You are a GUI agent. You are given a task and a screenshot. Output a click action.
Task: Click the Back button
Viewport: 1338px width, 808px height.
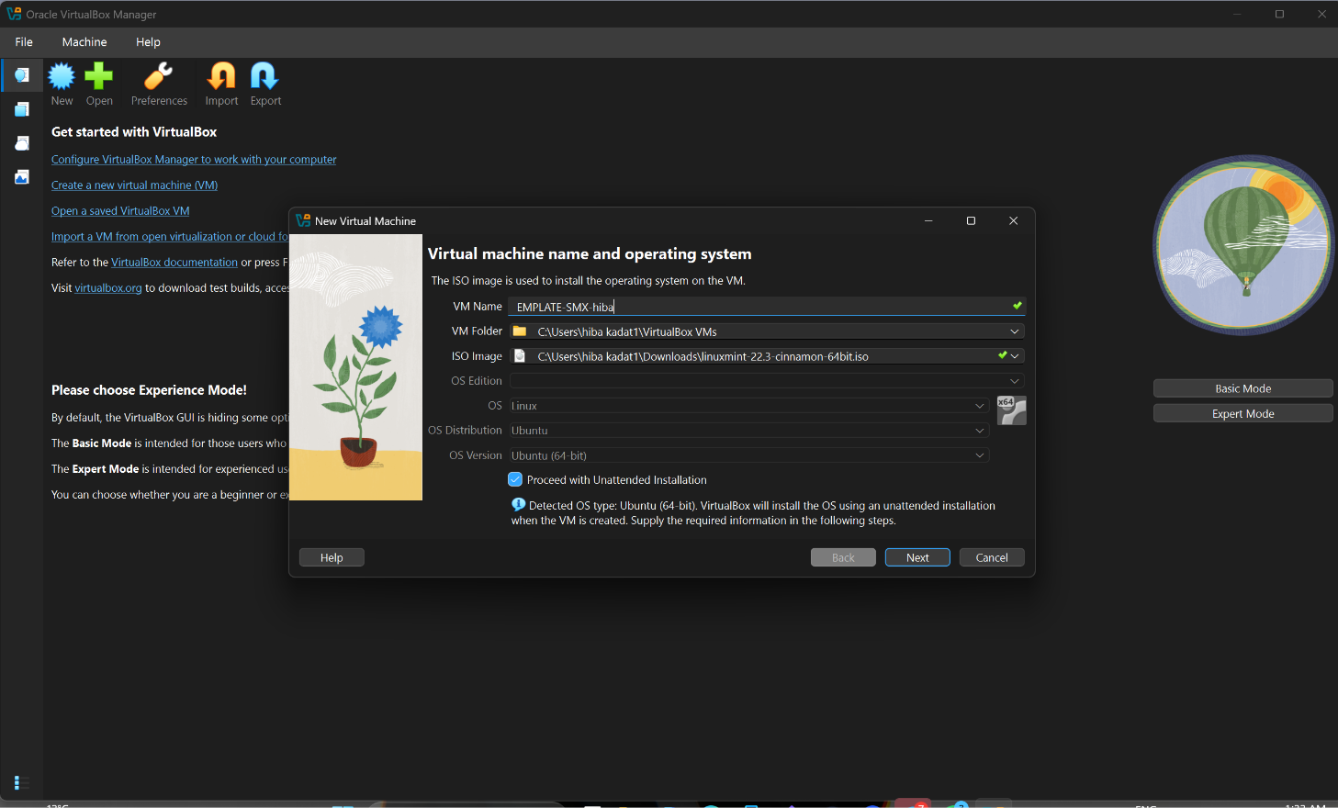[843, 557]
